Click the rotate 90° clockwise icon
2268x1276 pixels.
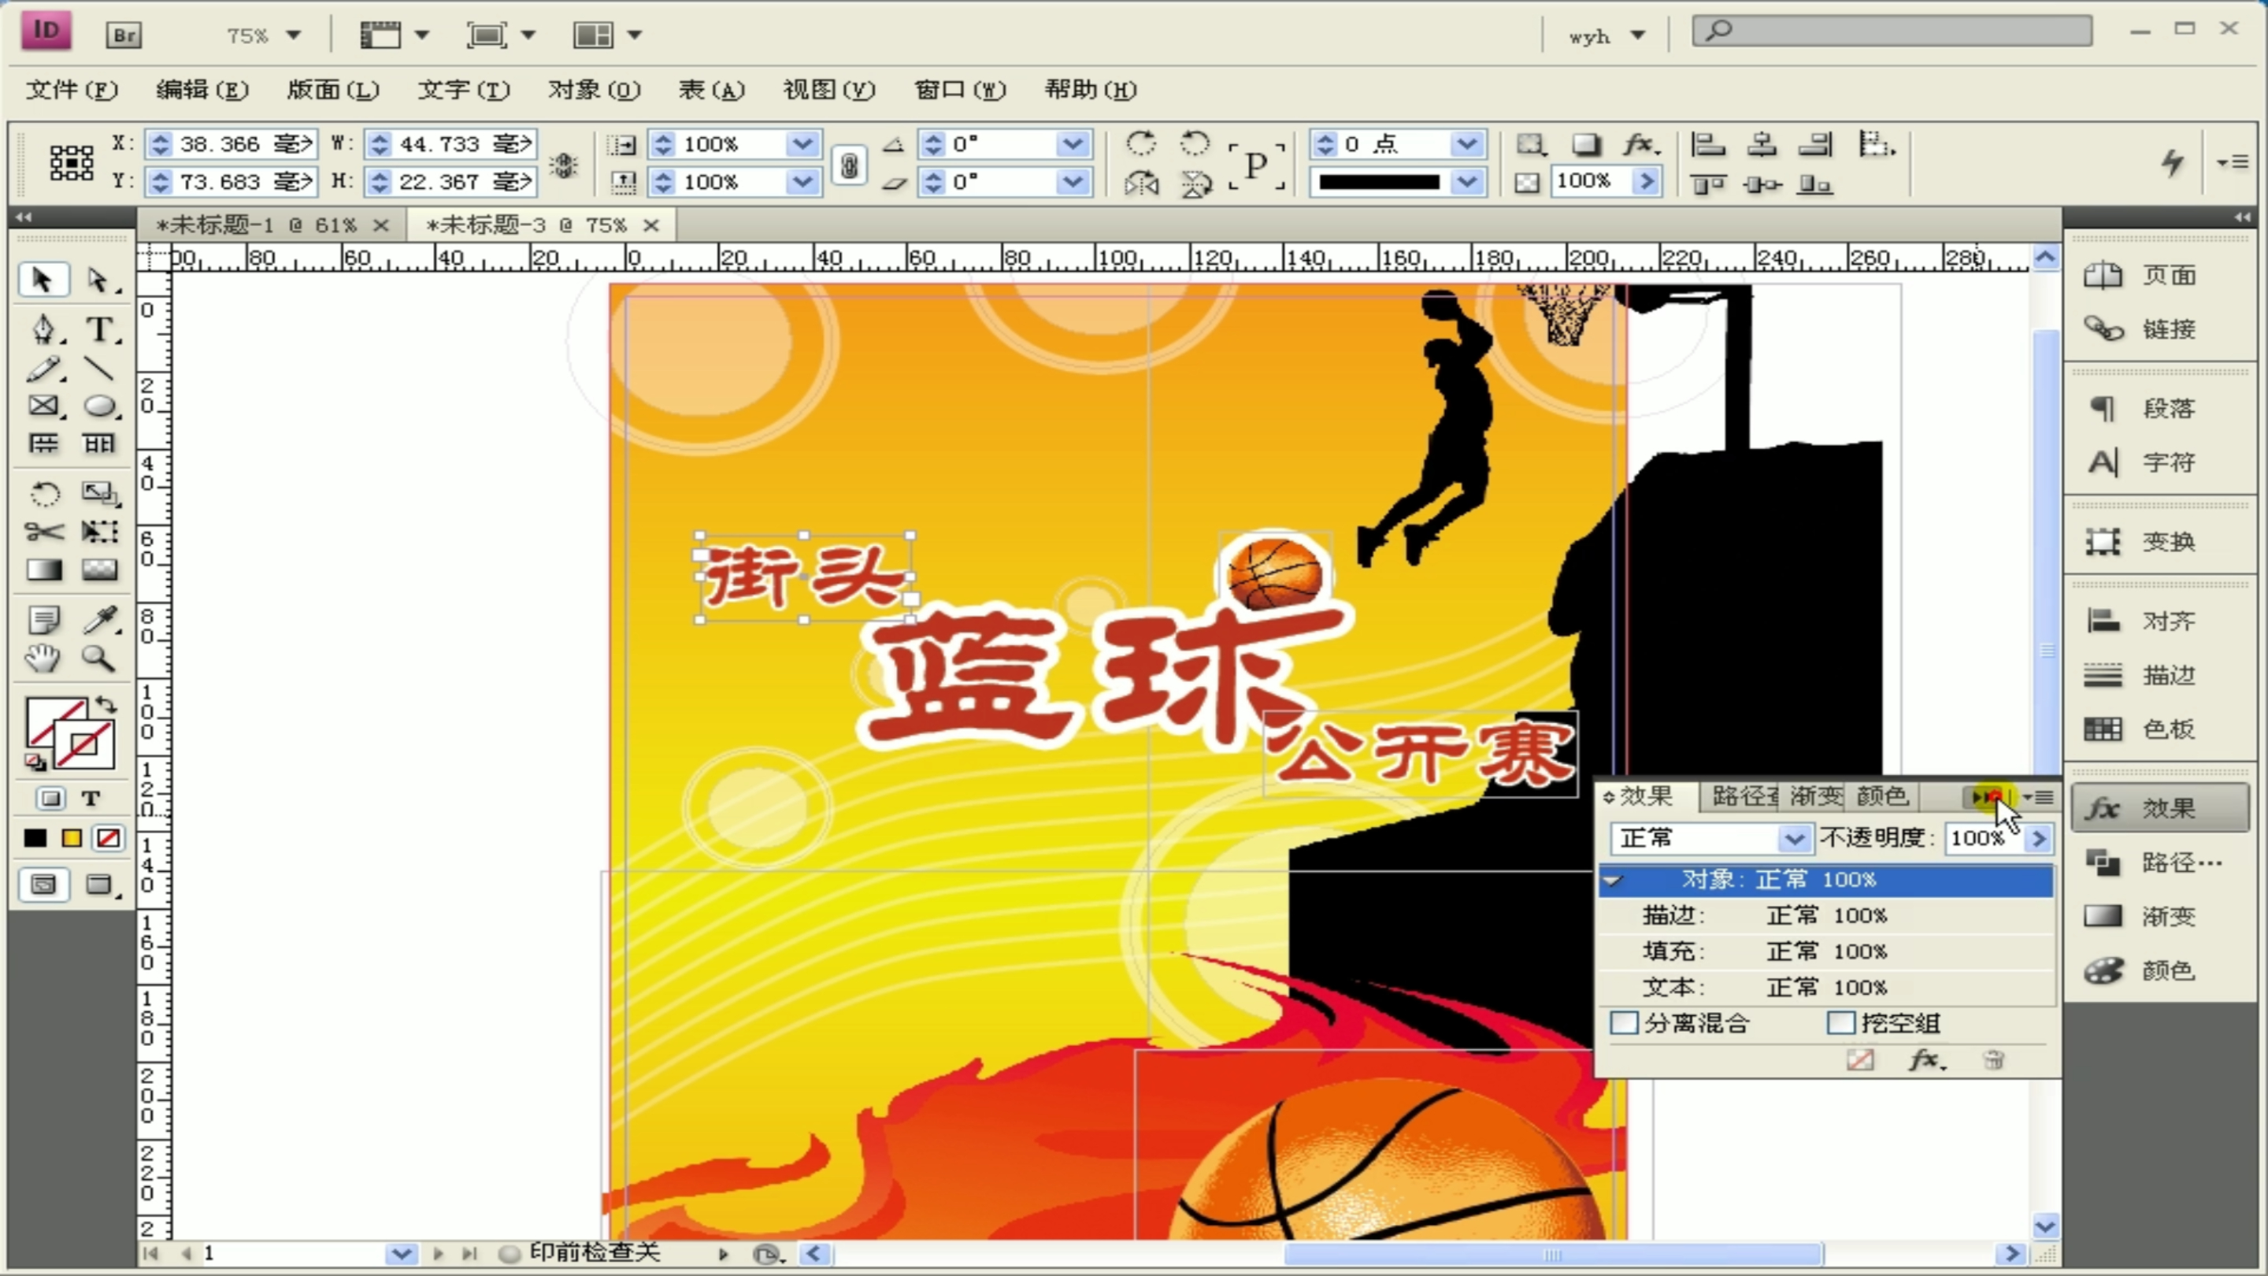(x=1141, y=143)
